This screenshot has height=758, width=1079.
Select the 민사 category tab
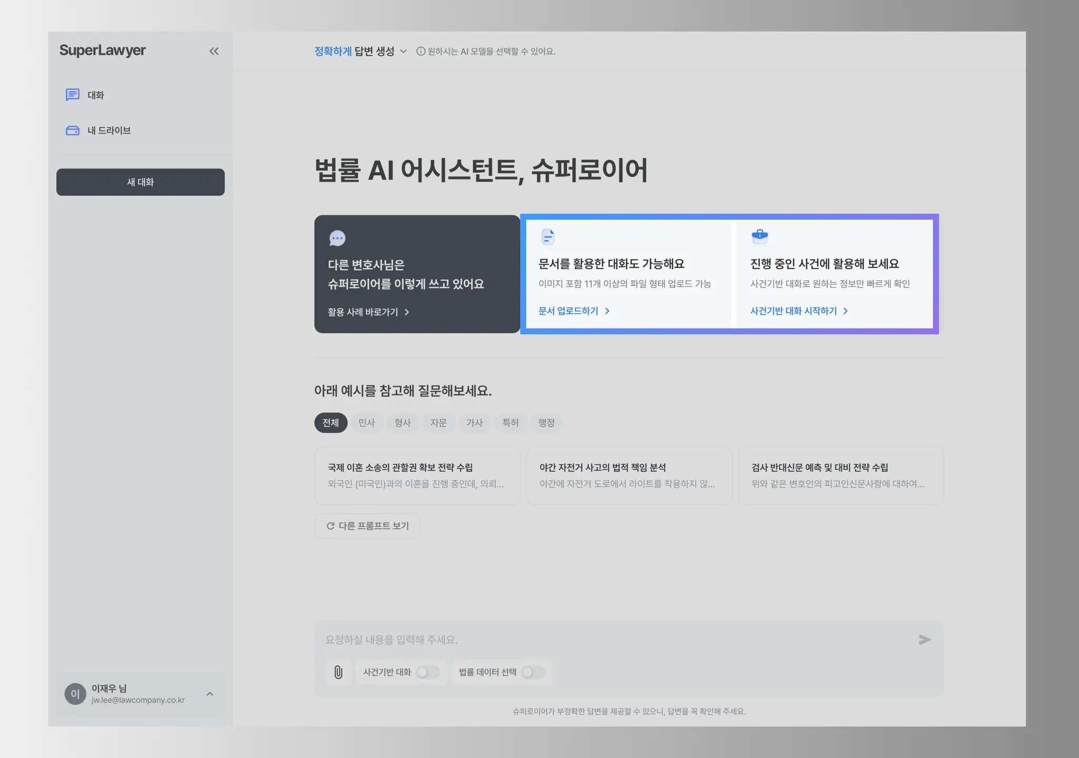366,423
